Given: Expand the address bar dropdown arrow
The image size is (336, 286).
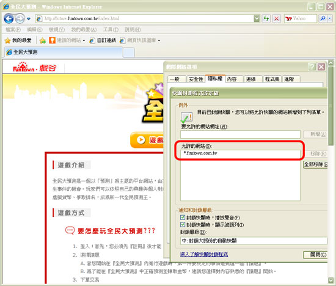Looking at the screenshot, I should 257,19.
